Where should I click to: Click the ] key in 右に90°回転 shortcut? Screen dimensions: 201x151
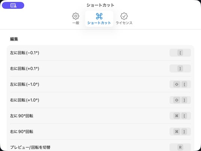pyautogui.click(x=184, y=131)
